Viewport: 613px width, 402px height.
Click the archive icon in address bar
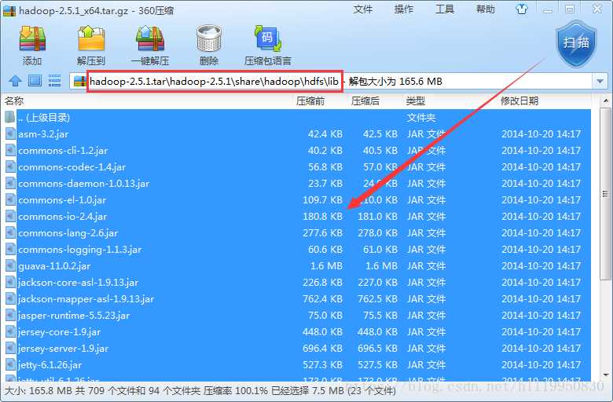pos(79,81)
